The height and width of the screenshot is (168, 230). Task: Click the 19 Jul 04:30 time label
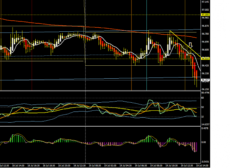coord(125,165)
